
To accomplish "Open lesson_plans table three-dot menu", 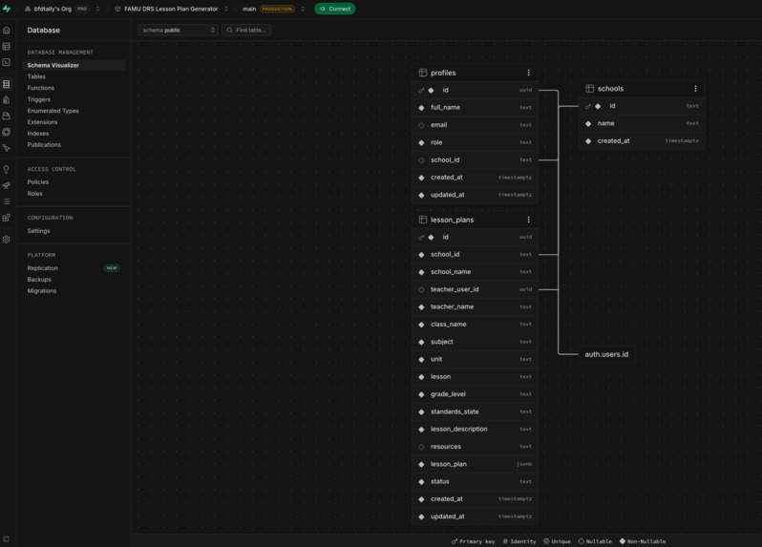I will 528,220.
